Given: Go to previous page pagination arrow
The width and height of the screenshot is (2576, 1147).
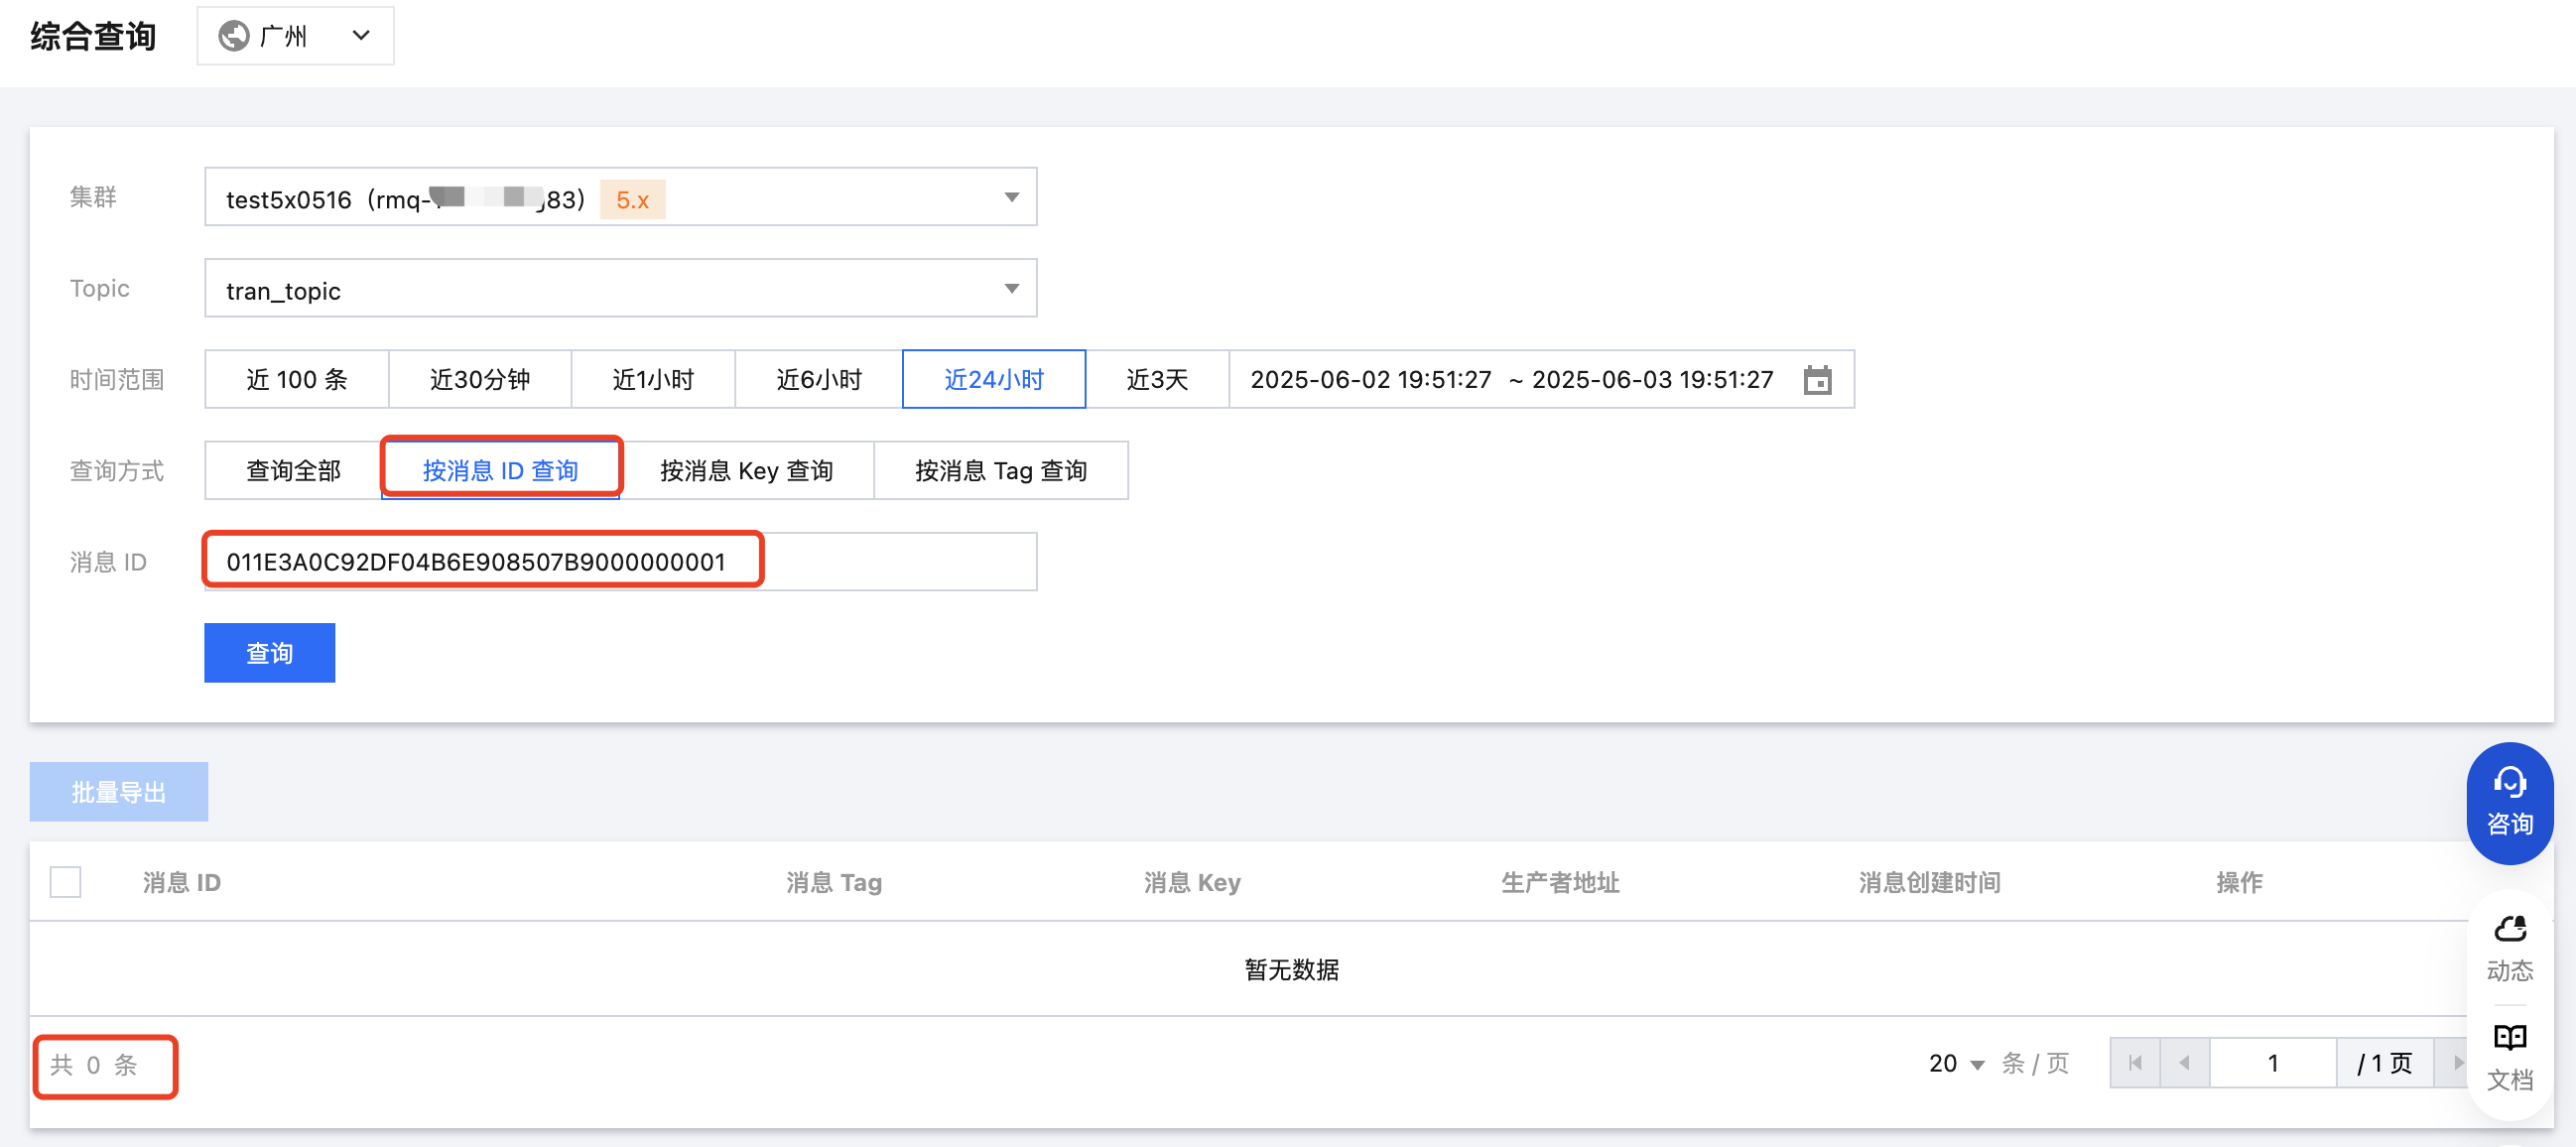Looking at the screenshot, I should coord(2184,1062).
